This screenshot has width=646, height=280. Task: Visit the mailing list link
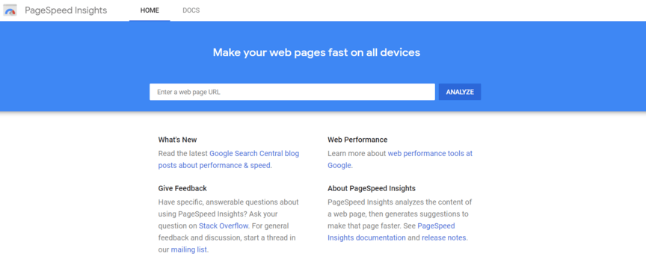(x=189, y=249)
